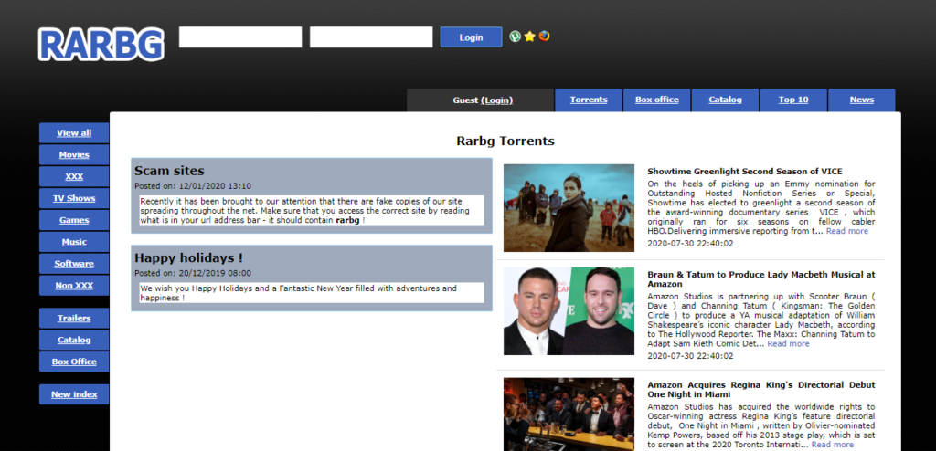Browse the TV Shows category

[74, 198]
